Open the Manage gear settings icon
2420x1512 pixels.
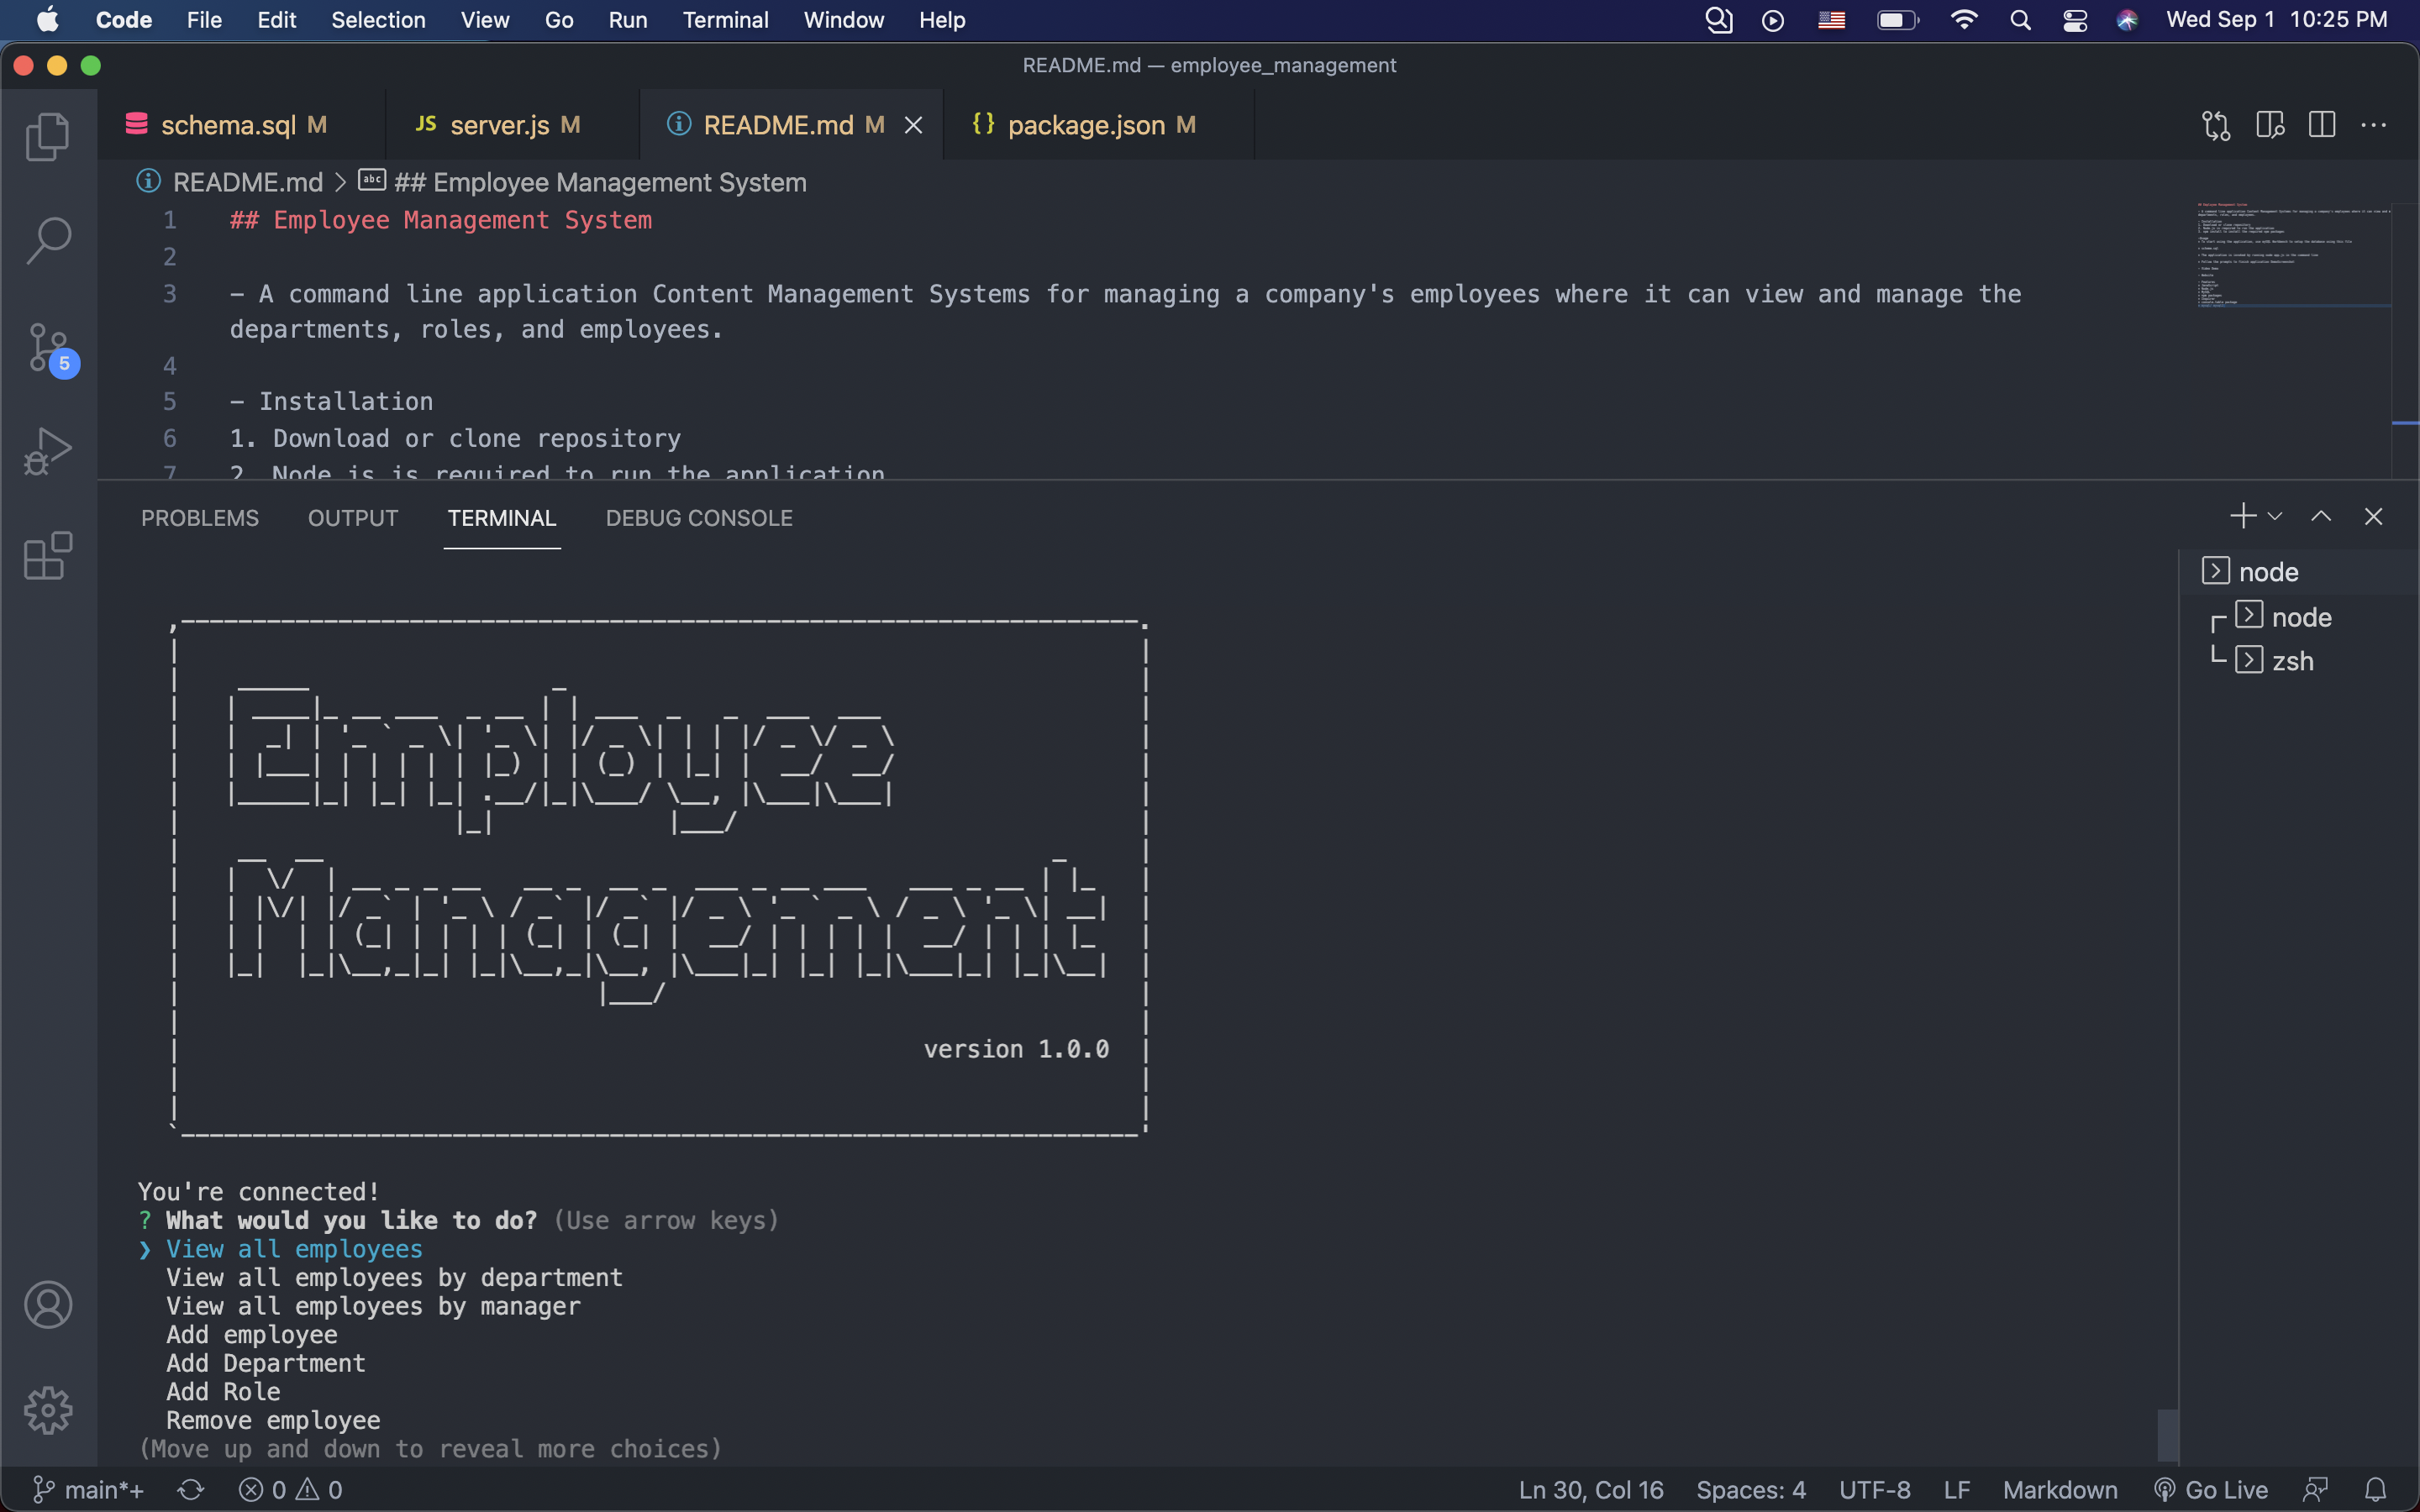(x=48, y=1410)
